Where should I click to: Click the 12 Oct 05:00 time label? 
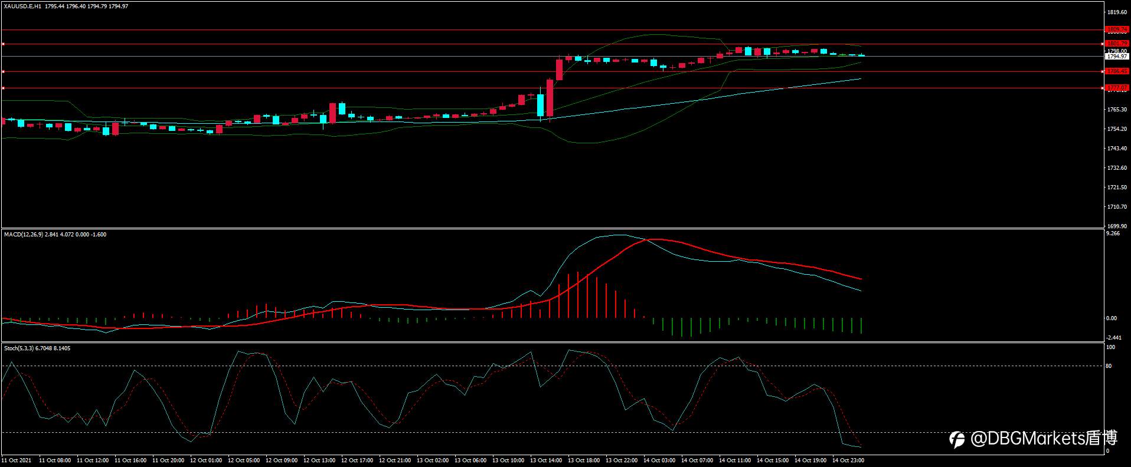(244, 460)
